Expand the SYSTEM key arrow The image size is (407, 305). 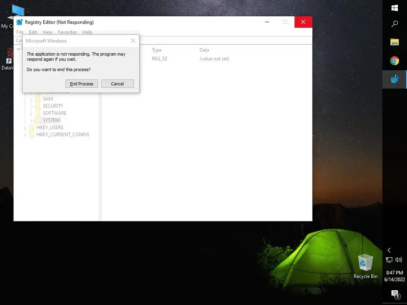(31, 121)
